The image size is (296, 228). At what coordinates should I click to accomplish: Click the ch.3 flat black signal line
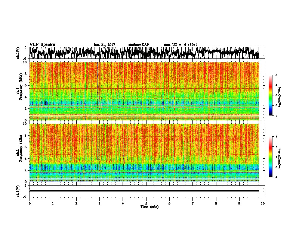(144, 191)
